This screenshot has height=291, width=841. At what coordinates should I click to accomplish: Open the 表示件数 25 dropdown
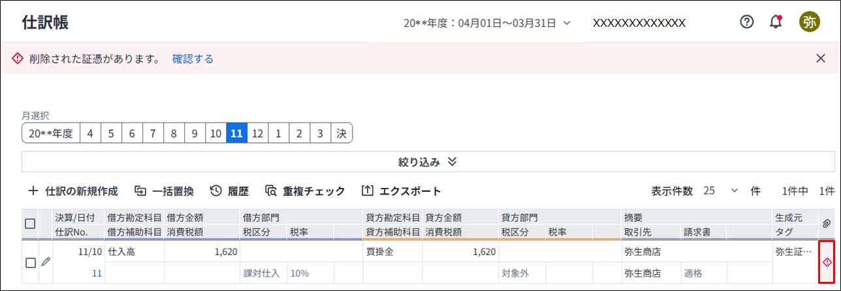tap(720, 191)
